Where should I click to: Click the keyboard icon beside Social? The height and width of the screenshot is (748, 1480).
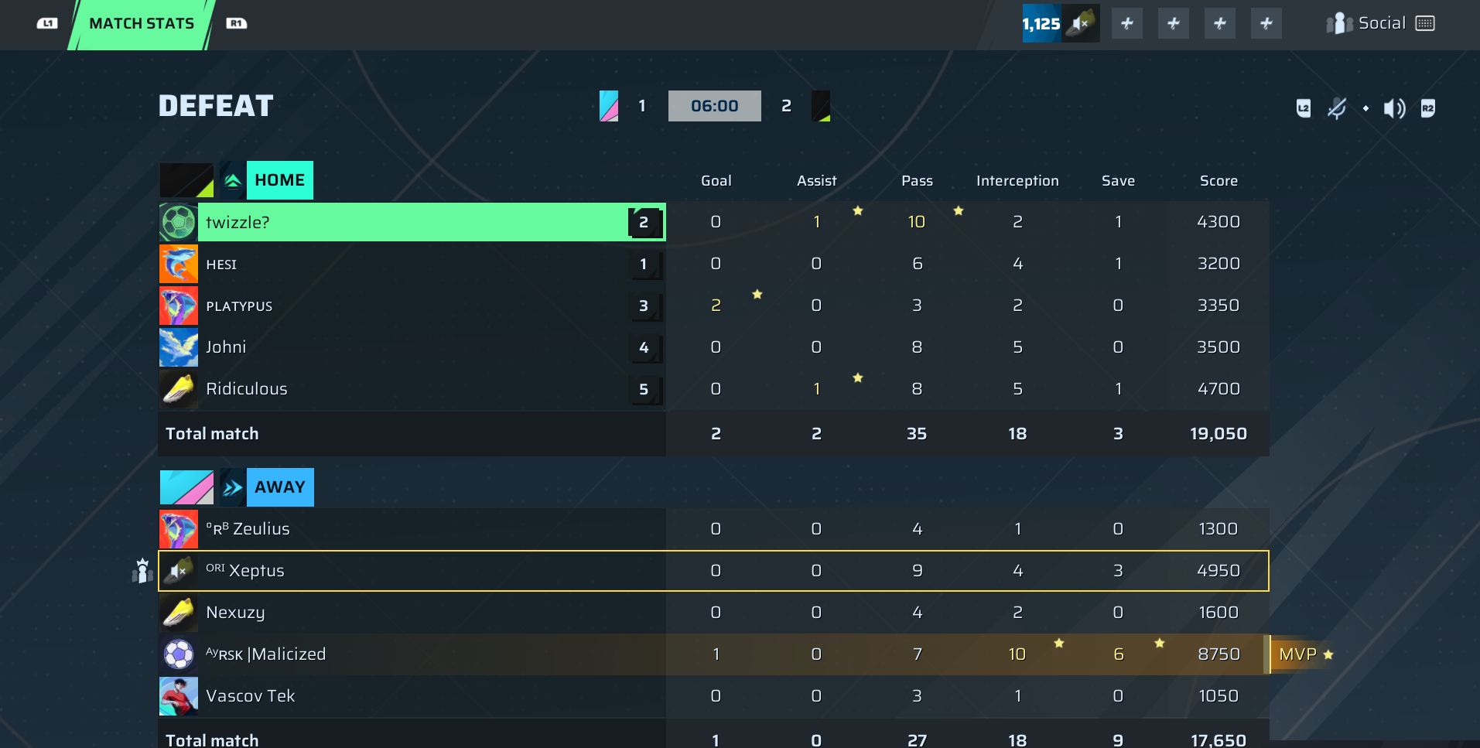point(1425,23)
